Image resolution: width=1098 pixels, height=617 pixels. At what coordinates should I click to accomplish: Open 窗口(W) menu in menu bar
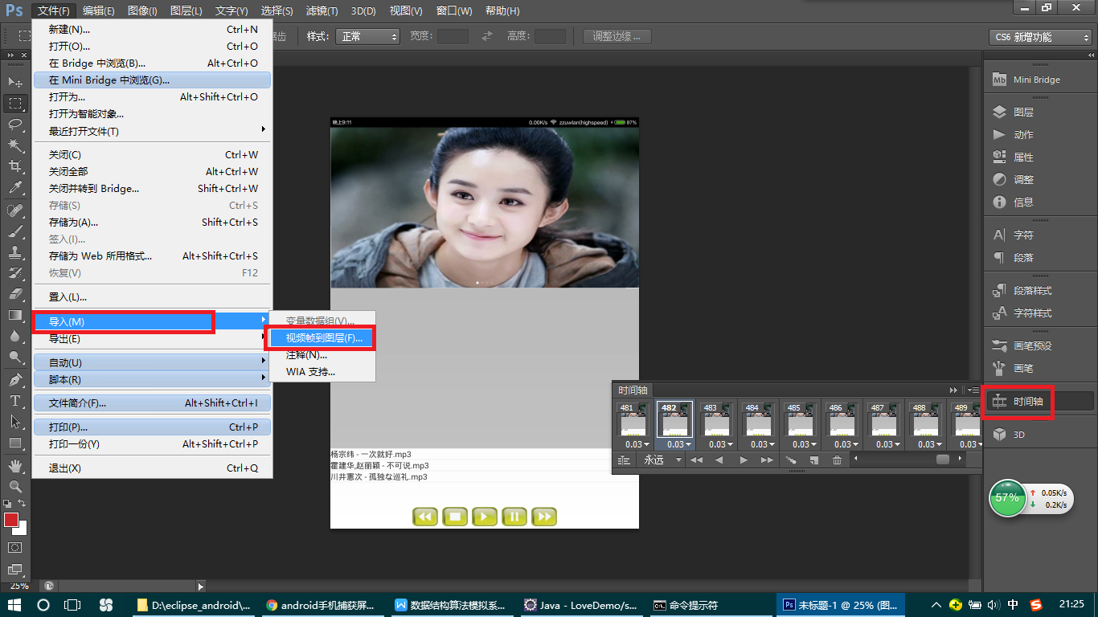(454, 10)
